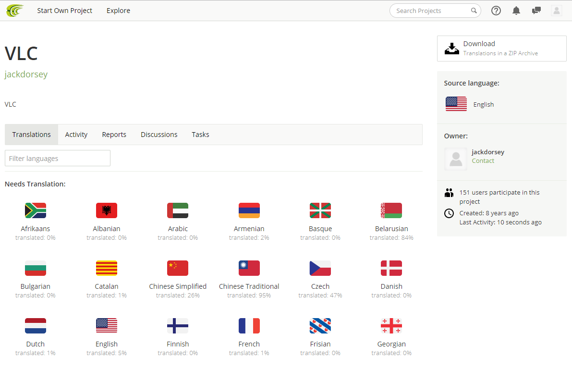This screenshot has width=572, height=370.
Task: Open jackdorsey name in Owner panel
Action: (x=488, y=152)
